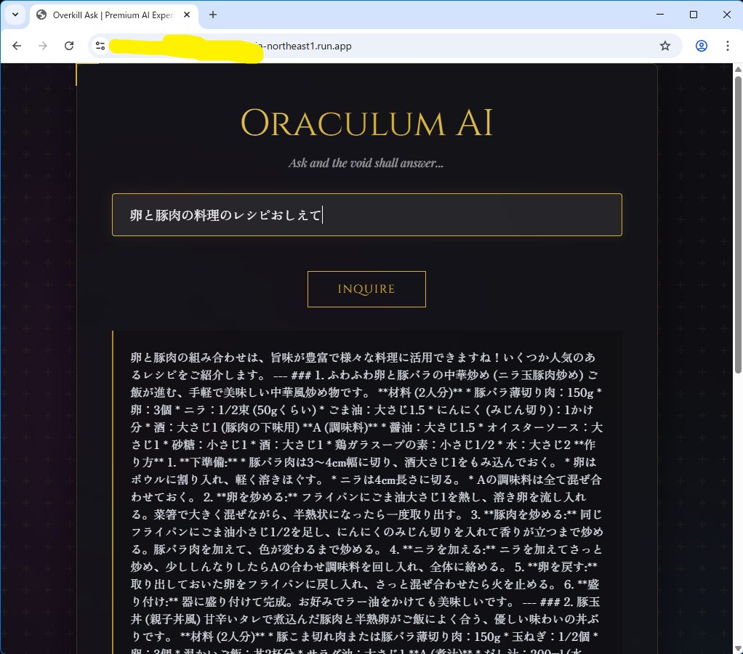
Task: Focus the question input field
Action: point(366,214)
